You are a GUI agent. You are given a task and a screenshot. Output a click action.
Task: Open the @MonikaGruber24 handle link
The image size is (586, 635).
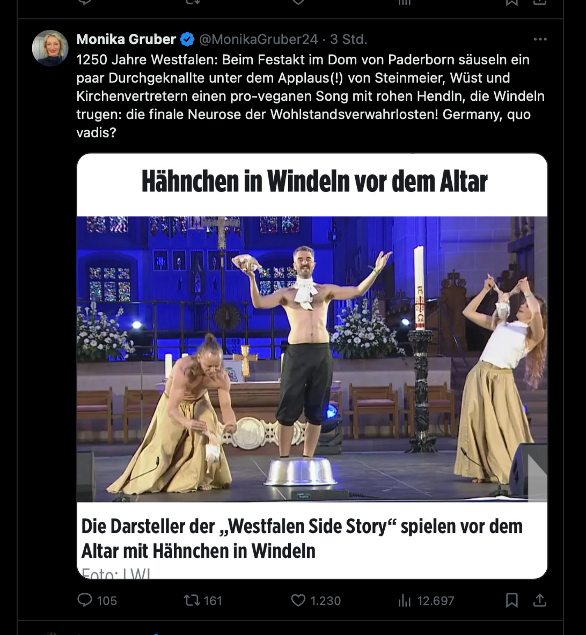coord(258,39)
